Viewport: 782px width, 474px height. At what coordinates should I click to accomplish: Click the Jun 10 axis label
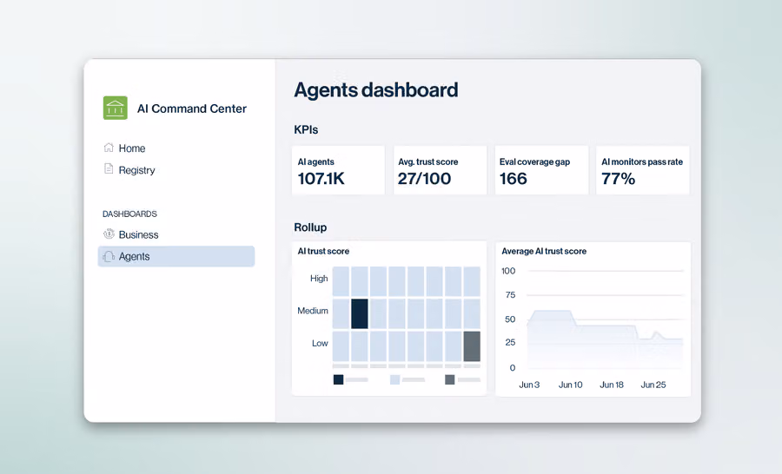coord(571,385)
